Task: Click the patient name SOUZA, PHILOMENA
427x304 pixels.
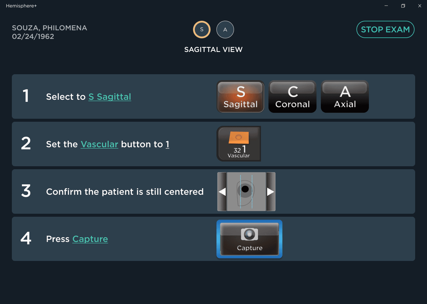Action: click(50, 28)
